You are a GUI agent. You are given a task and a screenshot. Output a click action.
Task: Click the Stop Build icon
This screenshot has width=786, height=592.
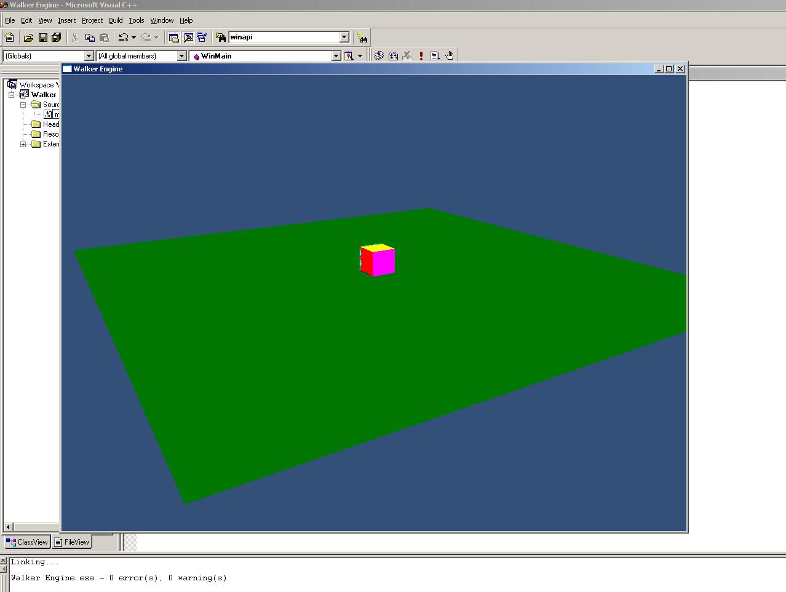(x=407, y=56)
